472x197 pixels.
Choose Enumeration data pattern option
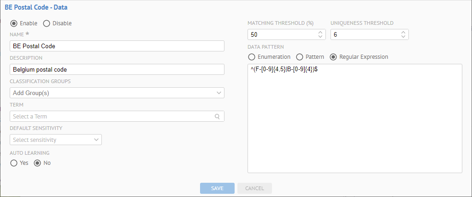[252, 57]
